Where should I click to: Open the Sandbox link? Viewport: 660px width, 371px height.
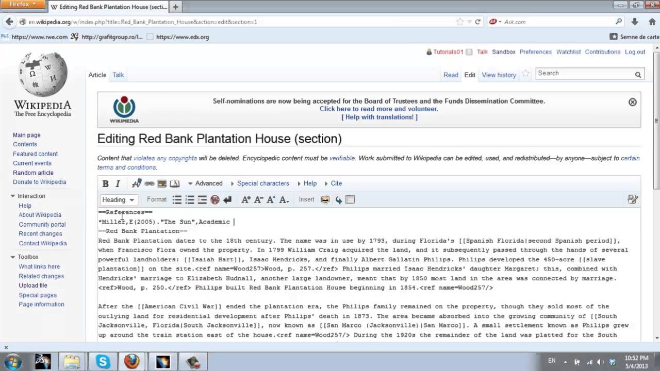tap(503, 52)
